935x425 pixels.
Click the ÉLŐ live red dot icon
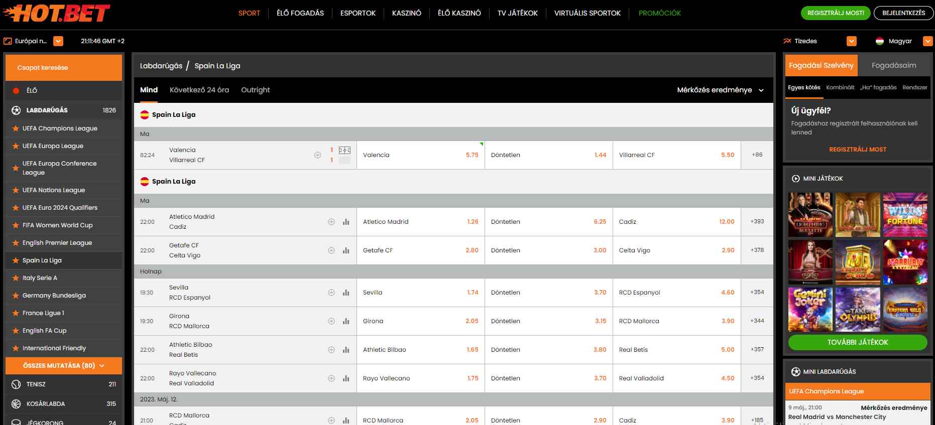pyautogui.click(x=16, y=91)
